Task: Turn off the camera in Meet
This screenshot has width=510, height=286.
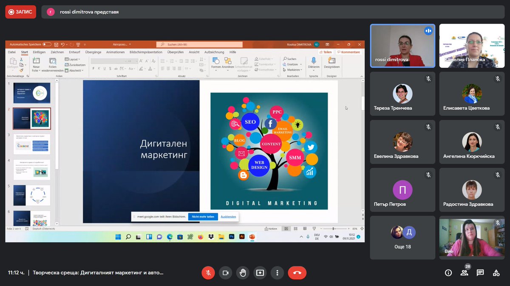Action: pyautogui.click(x=226, y=273)
